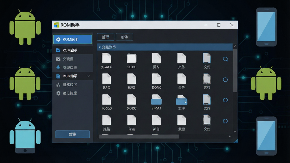Image resolution: width=290 pixels, height=163 pixels.
Task: Select the top-row 文件 file without blue border
Action: [182, 61]
